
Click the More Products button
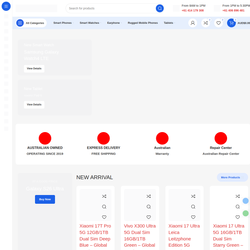pos(232,177)
